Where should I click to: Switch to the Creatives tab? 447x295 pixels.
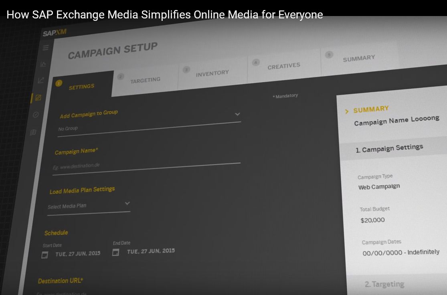(284, 66)
